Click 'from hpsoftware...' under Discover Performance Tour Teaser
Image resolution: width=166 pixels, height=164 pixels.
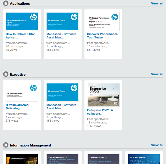pyautogui.click(x=99, y=43)
